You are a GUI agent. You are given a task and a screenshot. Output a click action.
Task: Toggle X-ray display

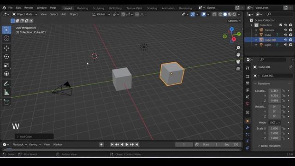(214, 14)
